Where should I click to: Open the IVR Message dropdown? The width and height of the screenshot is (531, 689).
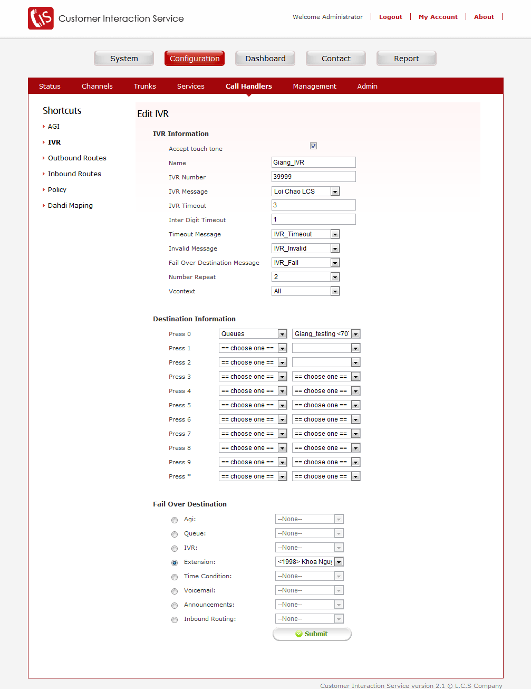tap(306, 192)
